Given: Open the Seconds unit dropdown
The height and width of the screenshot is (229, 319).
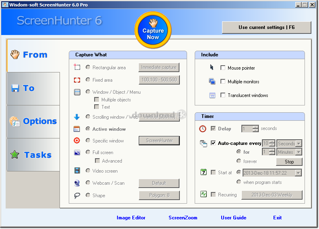Looking at the screenshot, I should (298, 144).
